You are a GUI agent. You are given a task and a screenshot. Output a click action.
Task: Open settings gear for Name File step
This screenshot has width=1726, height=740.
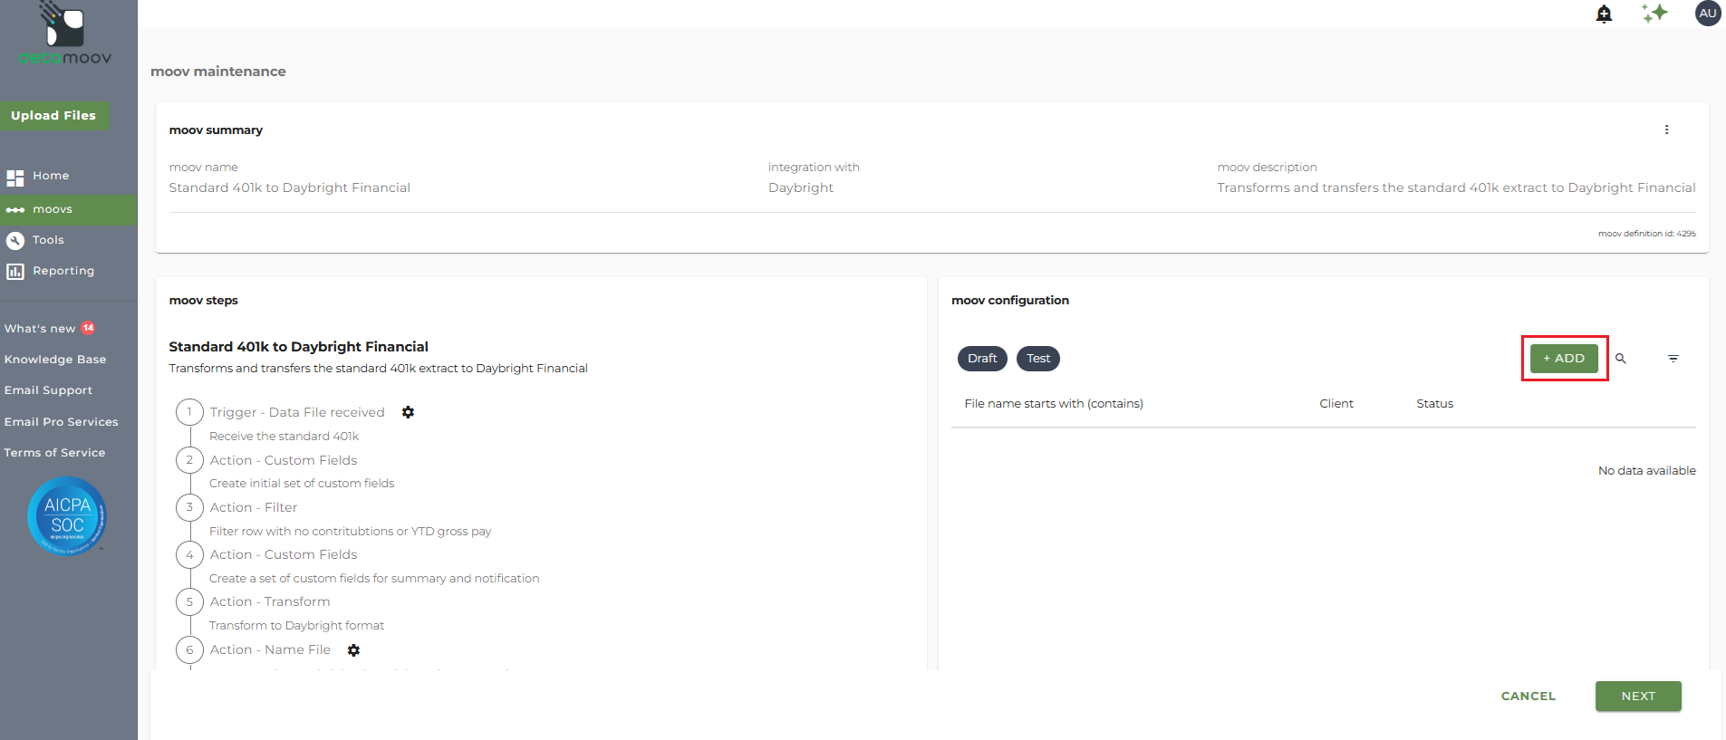[353, 650]
